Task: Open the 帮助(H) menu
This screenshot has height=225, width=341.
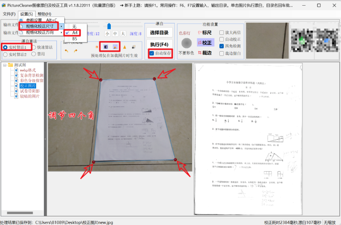Action: [44, 14]
